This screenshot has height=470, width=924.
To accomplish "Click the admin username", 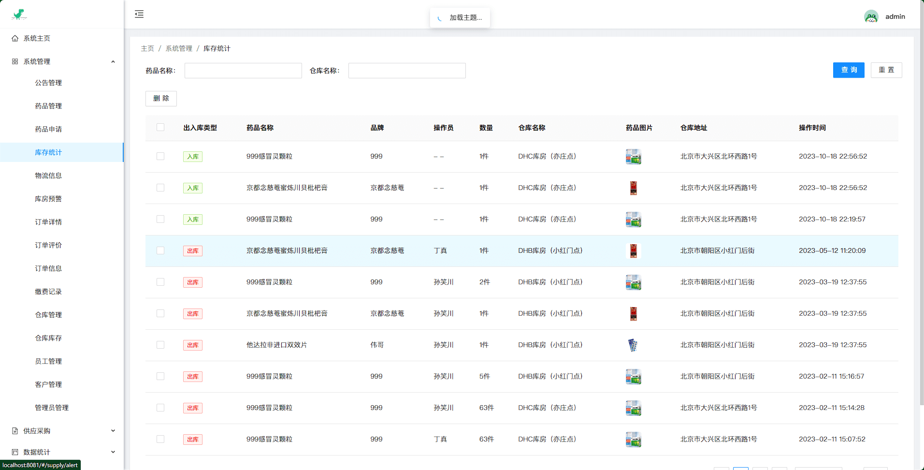I will point(895,16).
